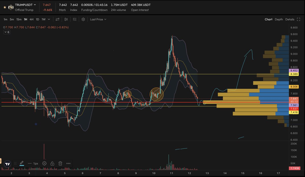Viewport: 305px width, 177px height.
Task: Click the 409.38K USDT open interest value
Action: 141,5
